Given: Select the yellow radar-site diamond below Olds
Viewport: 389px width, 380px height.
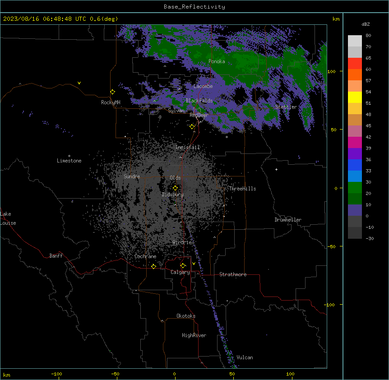Looking at the screenshot, I should 175,188.
